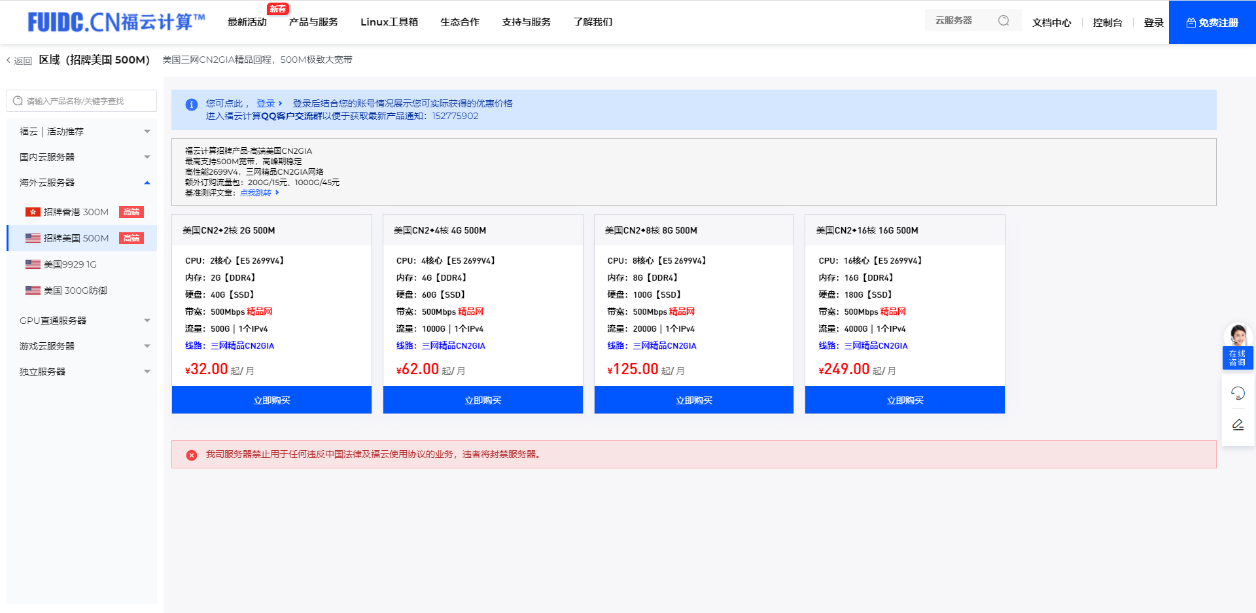
Task: Click 立即购买 for the 2核 2G plan
Action: [271, 400]
